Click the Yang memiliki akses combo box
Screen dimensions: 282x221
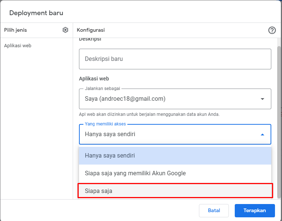click(175, 134)
